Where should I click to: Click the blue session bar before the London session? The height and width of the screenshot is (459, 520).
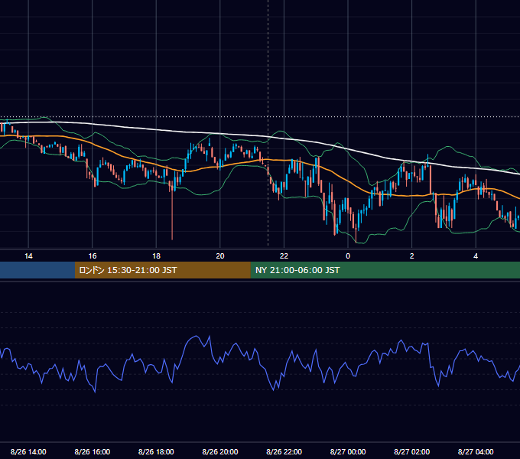click(37, 270)
